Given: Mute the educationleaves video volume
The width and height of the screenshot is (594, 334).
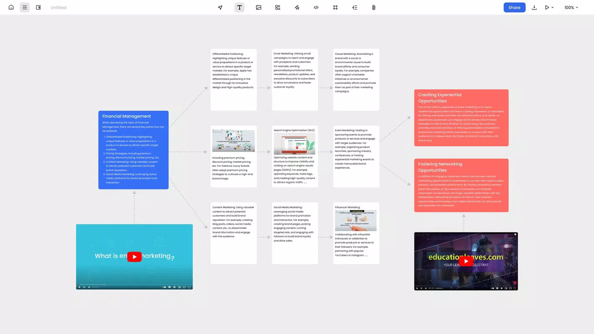Looking at the screenshot, I should coord(426,288).
